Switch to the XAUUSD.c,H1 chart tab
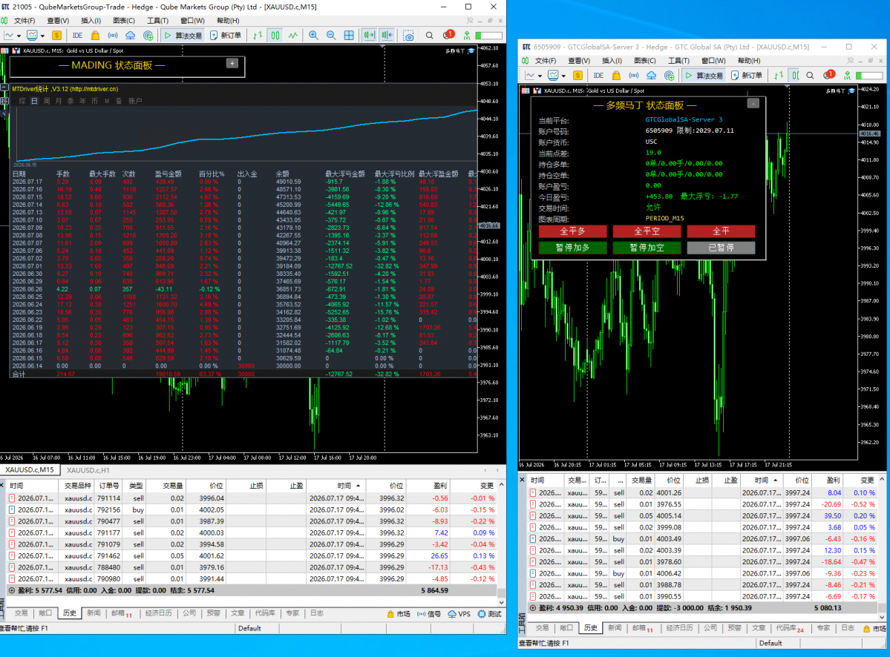Screen dimensions: 890x657 click(x=88, y=470)
